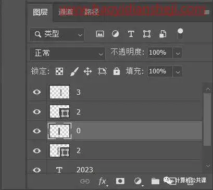Image resolution: width=213 pixels, height=190 pixels.
Task: Click the 填充 fill 100% field
Action: pyautogui.click(x=160, y=71)
